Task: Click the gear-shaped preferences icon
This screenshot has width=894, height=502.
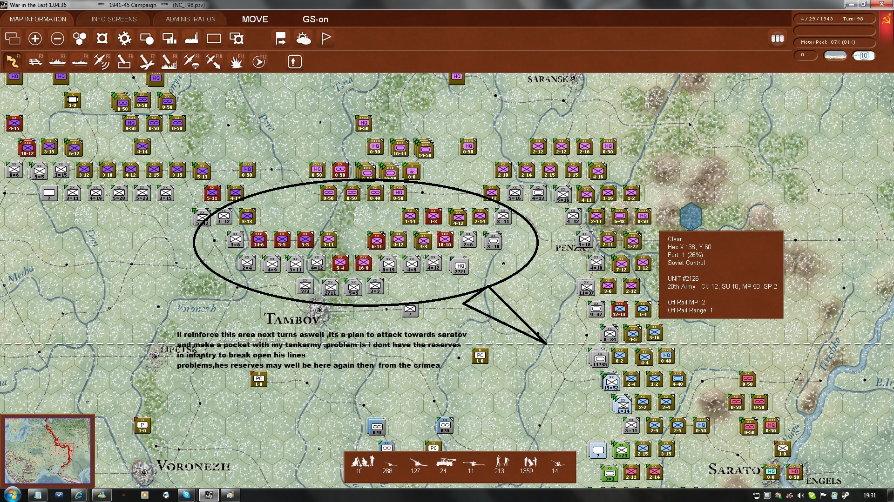Action: pyautogui.click(x=124, y=39)
